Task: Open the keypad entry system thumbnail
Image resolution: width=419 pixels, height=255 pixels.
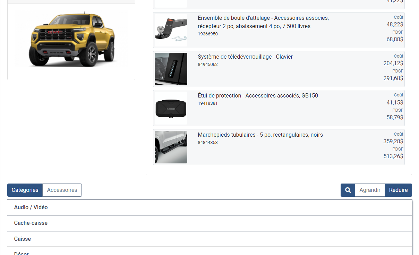Action: [x=171, y=69]
